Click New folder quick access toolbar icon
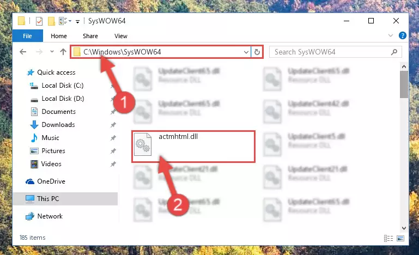Viewport: 419px width, 255px height. tap(51, 21)
